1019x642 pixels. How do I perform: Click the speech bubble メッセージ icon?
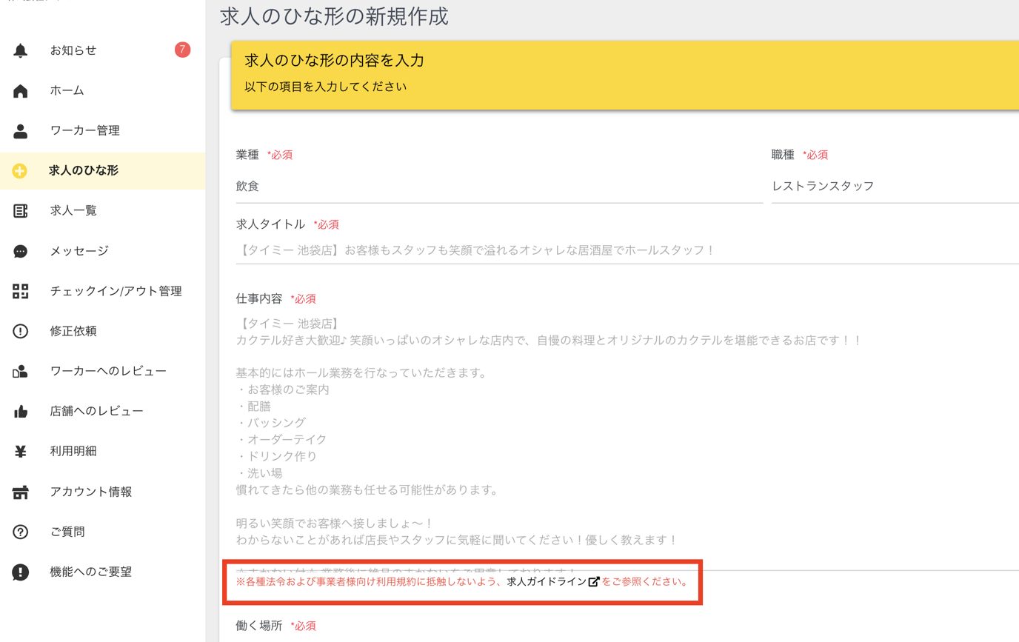pyautogui.click(x=21, y=251)
